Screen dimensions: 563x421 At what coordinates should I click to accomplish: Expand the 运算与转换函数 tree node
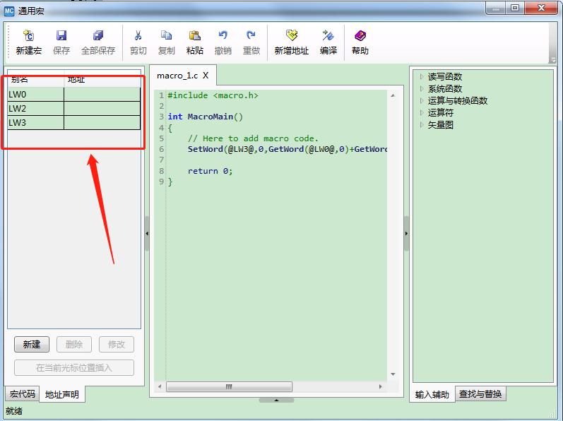tap(422, 101)
